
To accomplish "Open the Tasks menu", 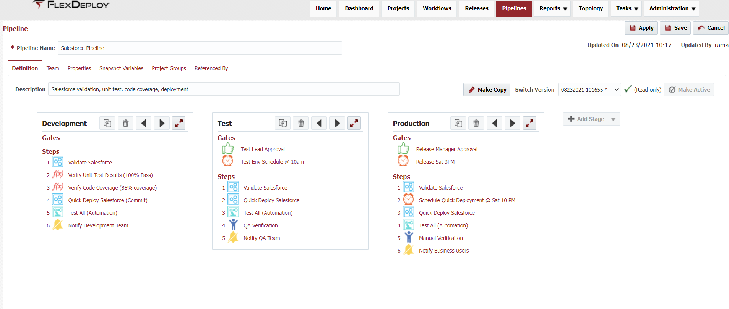I will coord(627,8).
